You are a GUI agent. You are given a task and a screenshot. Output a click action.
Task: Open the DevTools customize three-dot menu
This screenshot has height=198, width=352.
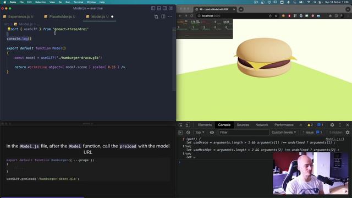click(x=340, y=125)
